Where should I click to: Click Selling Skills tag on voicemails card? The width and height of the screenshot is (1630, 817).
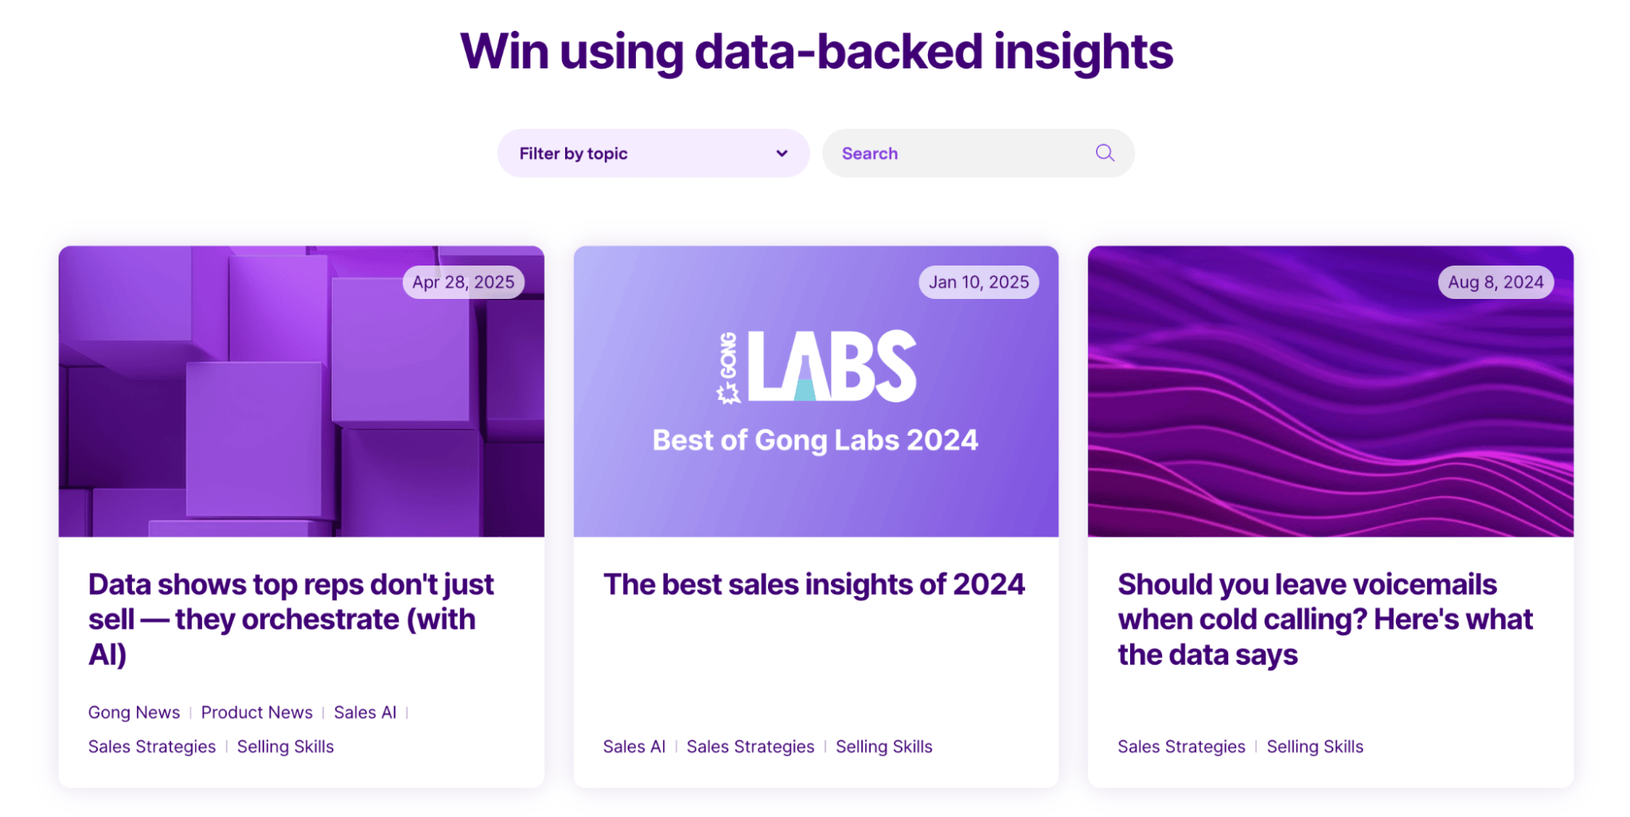[x=1314, y=747]
